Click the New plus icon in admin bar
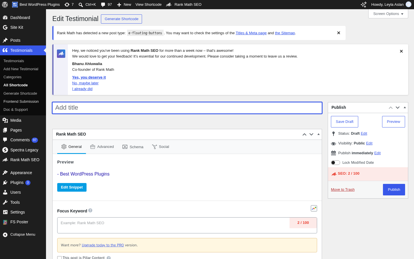The height and width of the screenshot is (259, 414). [x=119, y=5]
